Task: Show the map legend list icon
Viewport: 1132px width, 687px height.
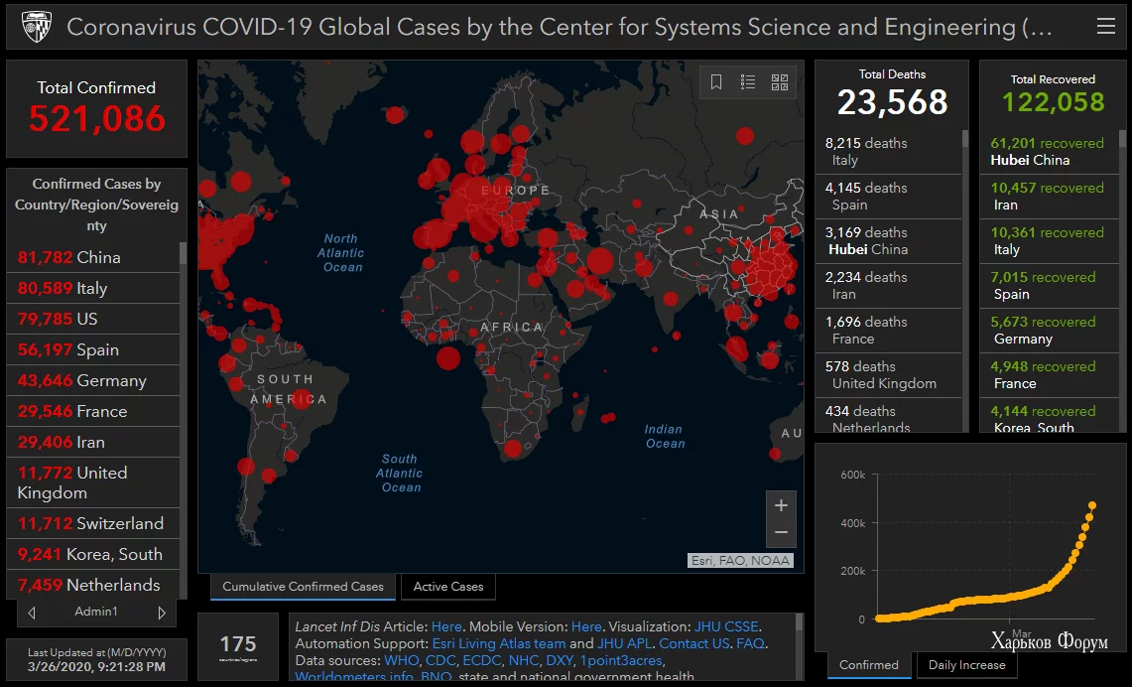Action: [x=748, y=82]
